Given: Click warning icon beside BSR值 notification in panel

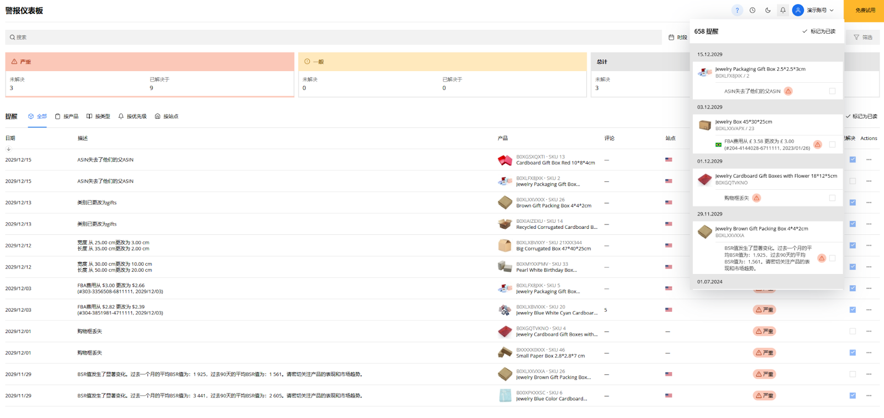Looking at the screenshot, I should 822,258.
